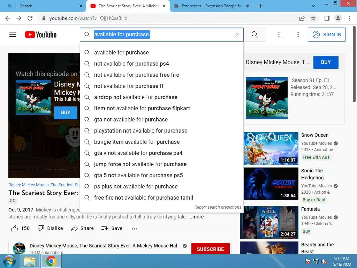Switch to the Search tab
Viewport: 357px width, 268px height.
tap(43, 6)
